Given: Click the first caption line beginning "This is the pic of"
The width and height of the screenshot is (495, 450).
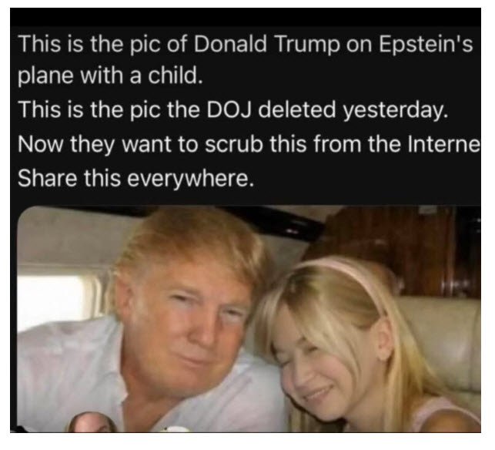Looking at the screenshot, I should pyautogui.click(x=246, y=44).
